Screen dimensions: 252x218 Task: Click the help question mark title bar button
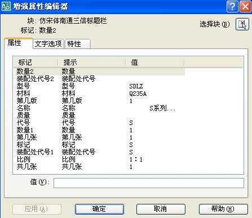pyautogui.click(x=232, y=7)
